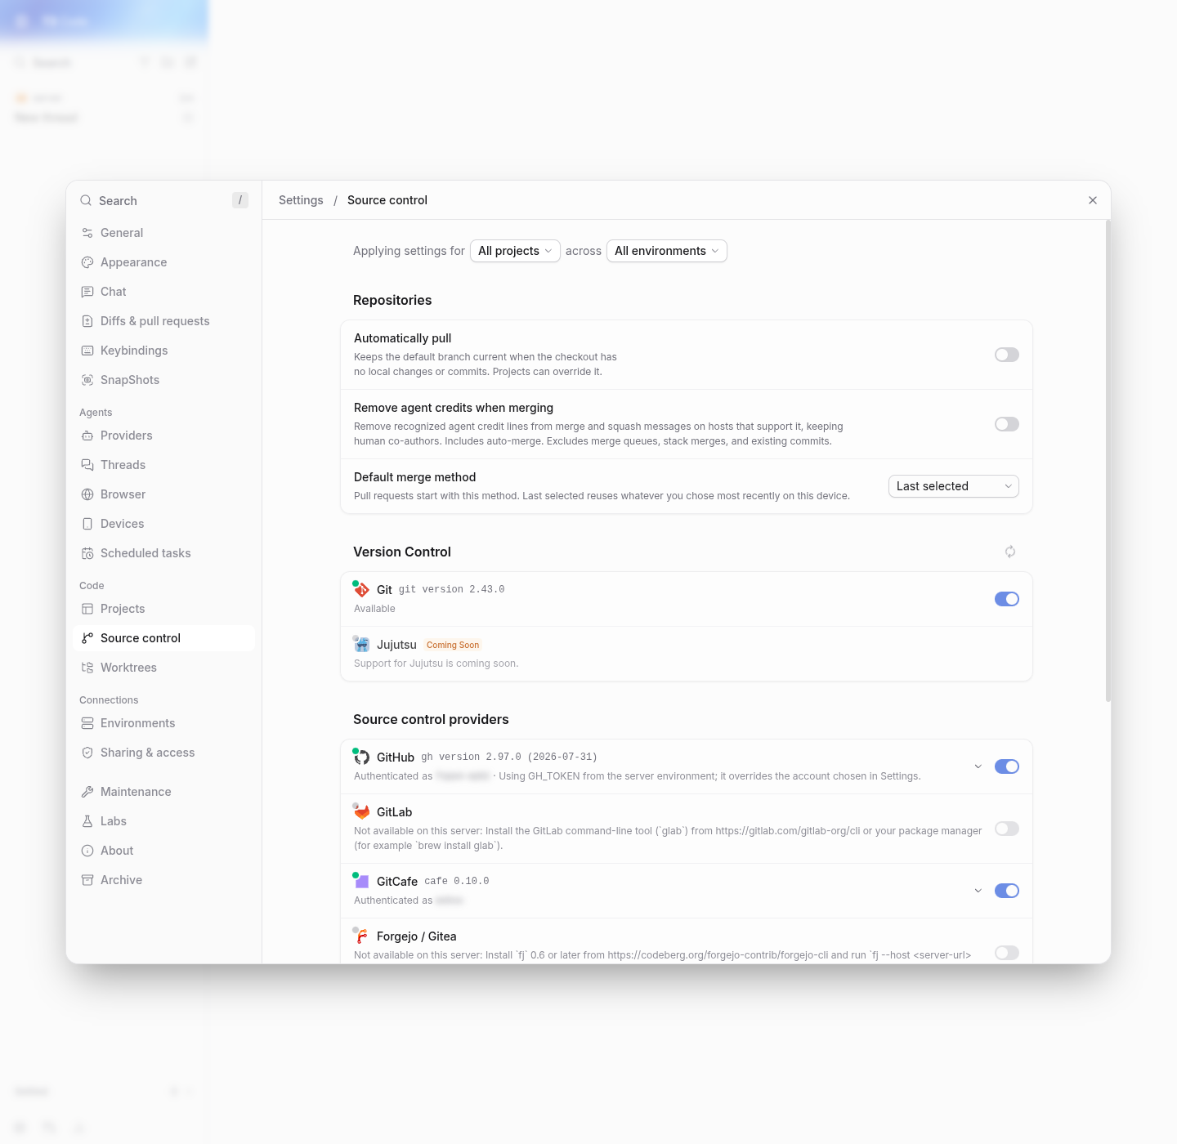Click the settings panel vertical scrollbar
The image size is (1177, 1144).
1108,461
